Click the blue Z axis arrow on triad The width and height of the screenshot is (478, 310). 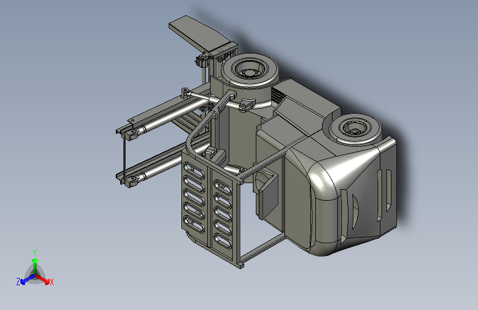27,280
